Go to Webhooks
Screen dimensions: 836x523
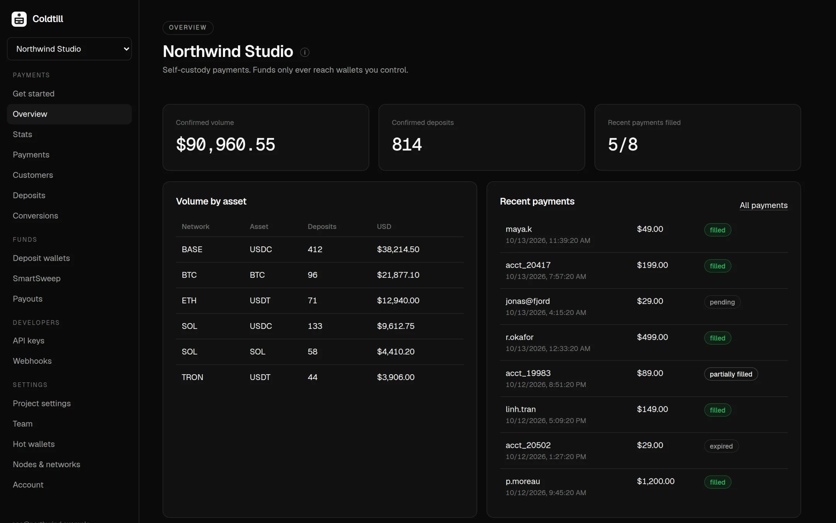[x=69, y=361]
